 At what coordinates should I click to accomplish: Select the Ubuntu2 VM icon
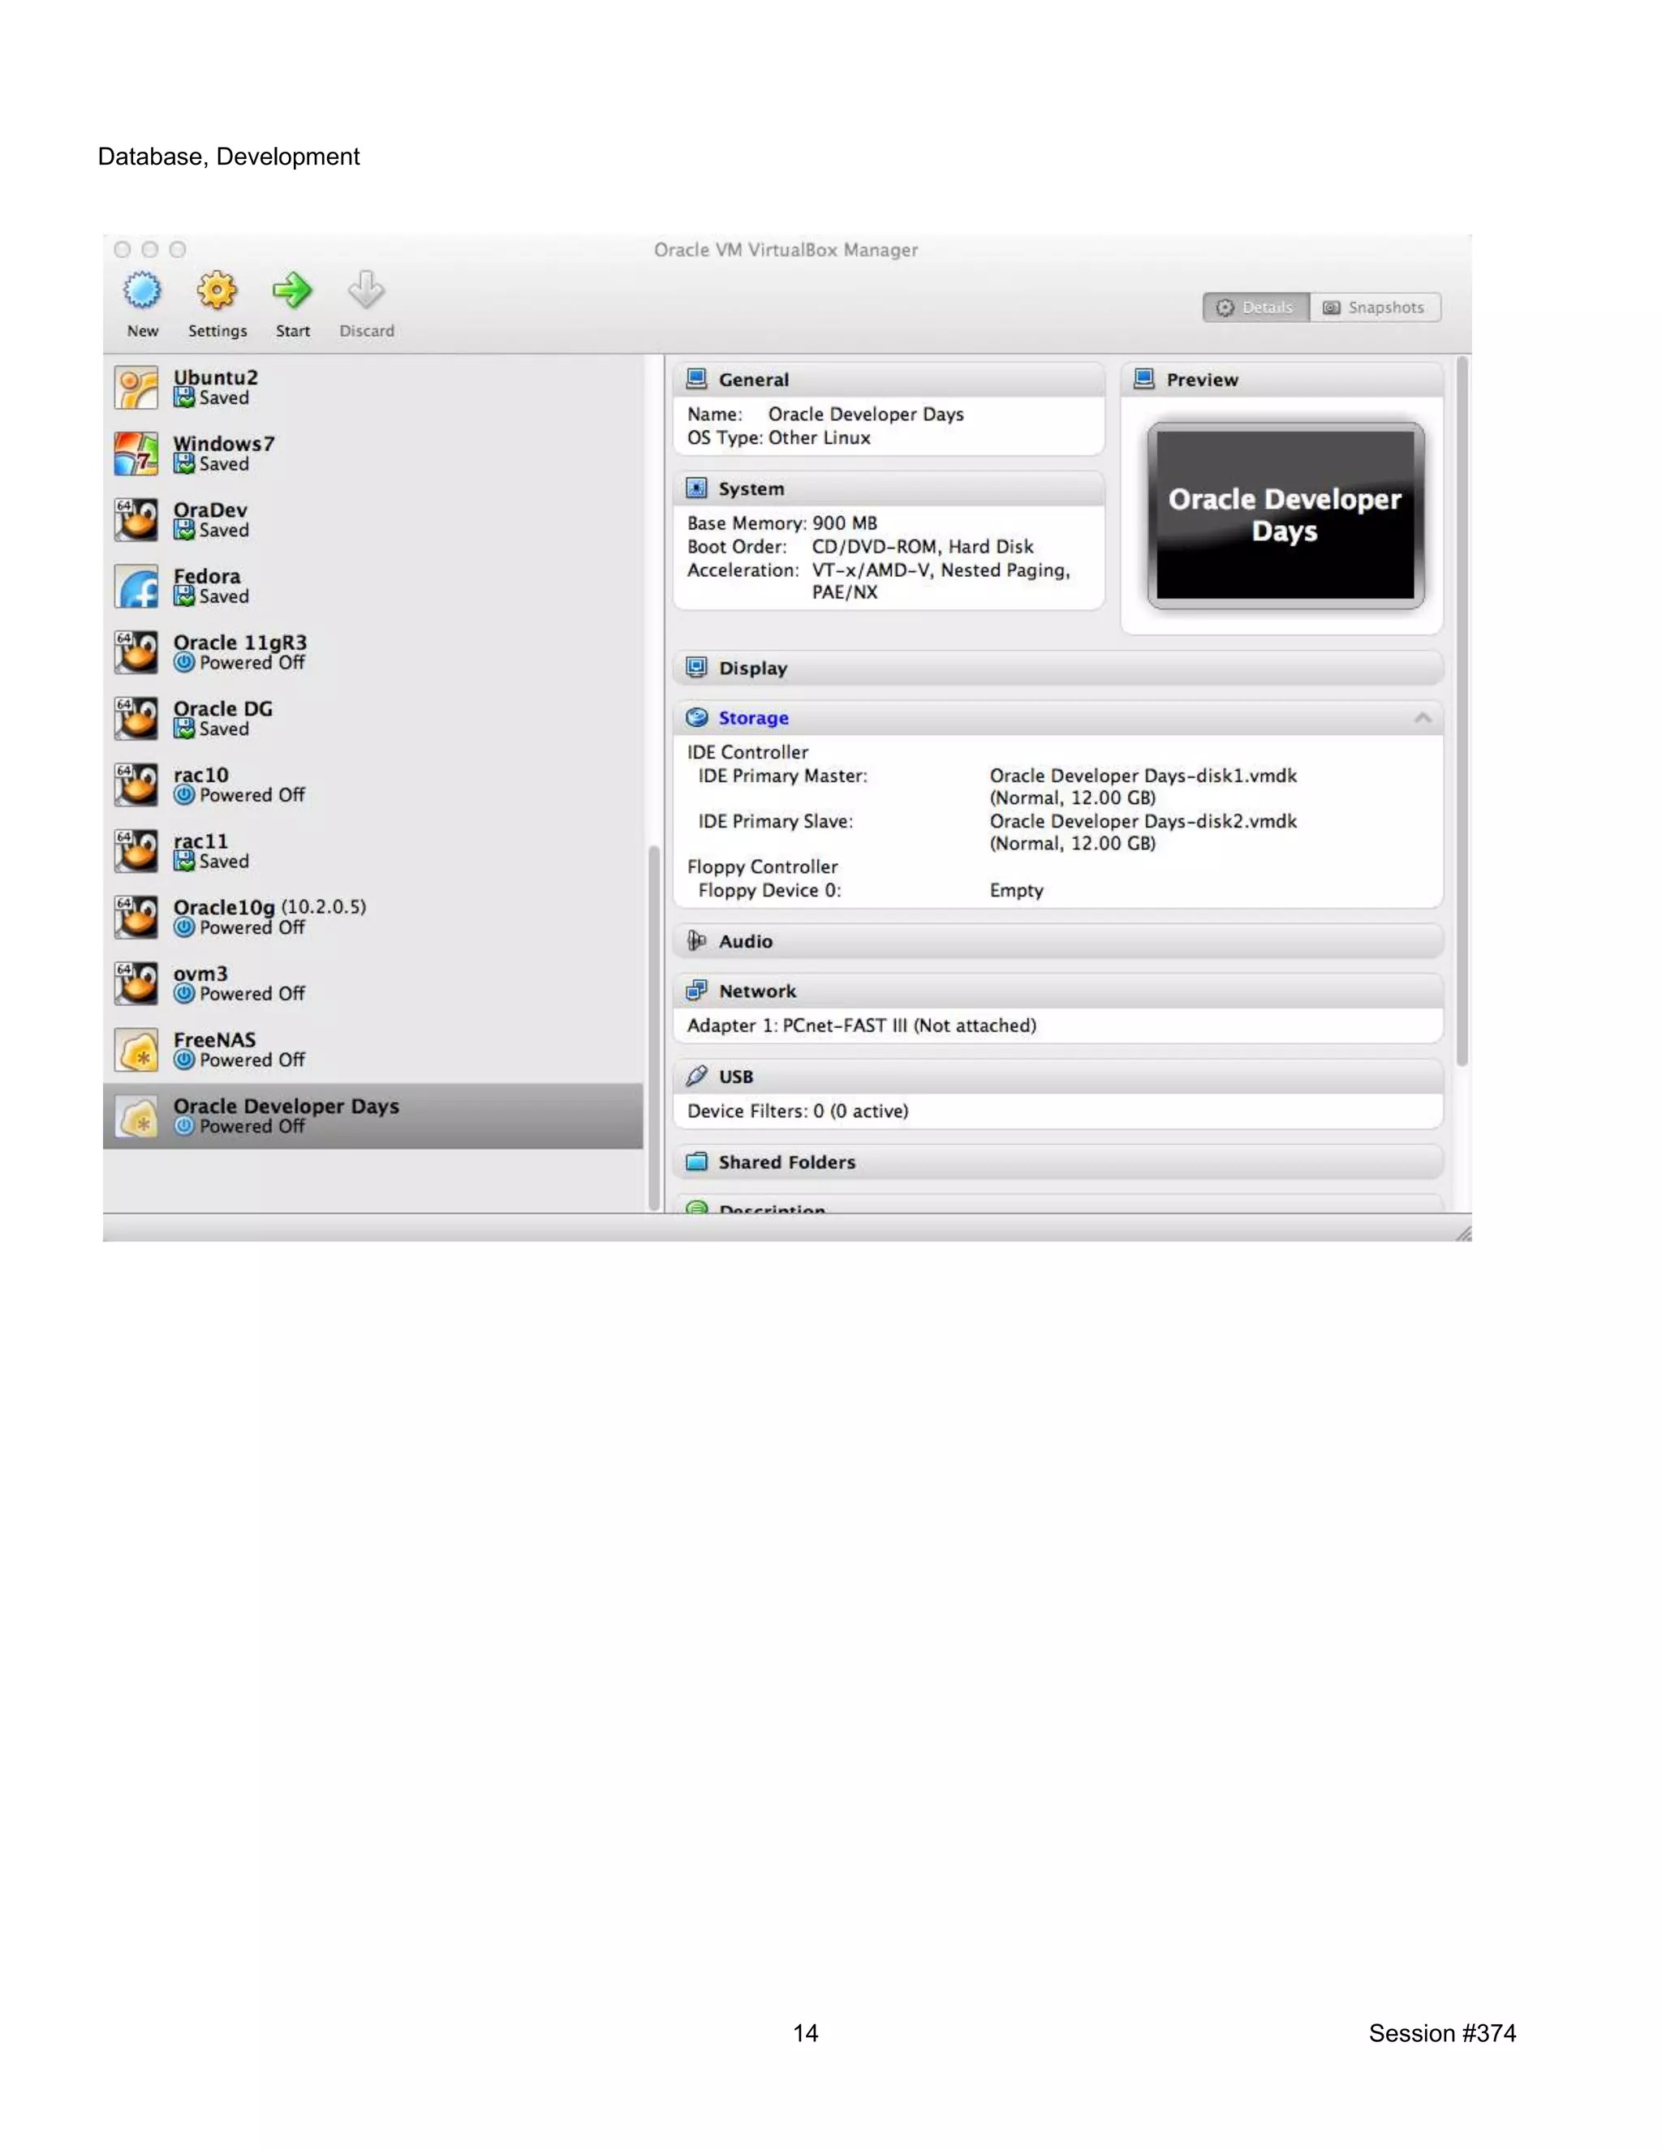click(x=136, y=388)
